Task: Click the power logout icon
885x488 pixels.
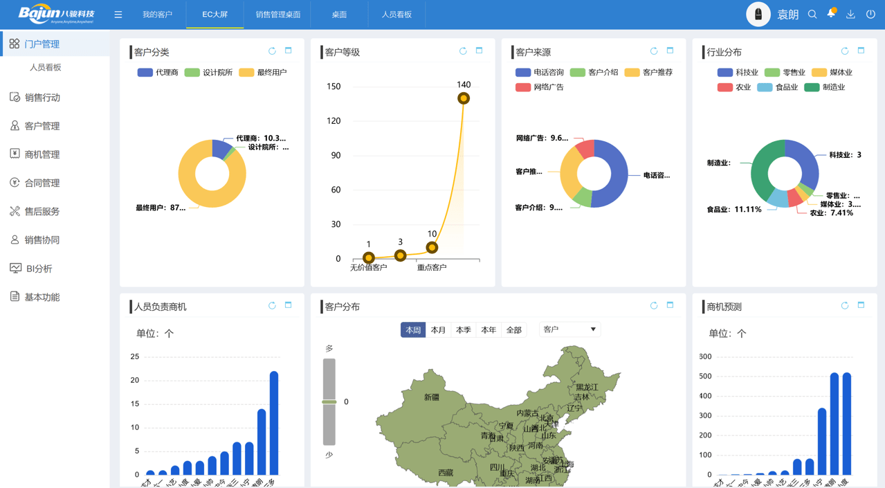Action: (870, 15)
